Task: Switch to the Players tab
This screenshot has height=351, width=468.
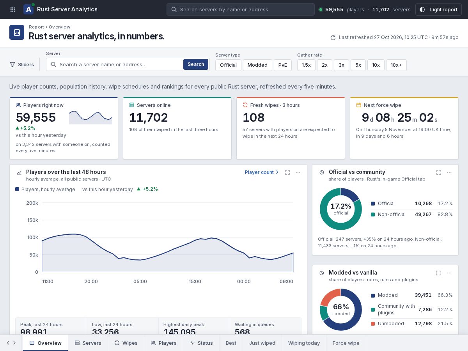Action: click(164, 343)
